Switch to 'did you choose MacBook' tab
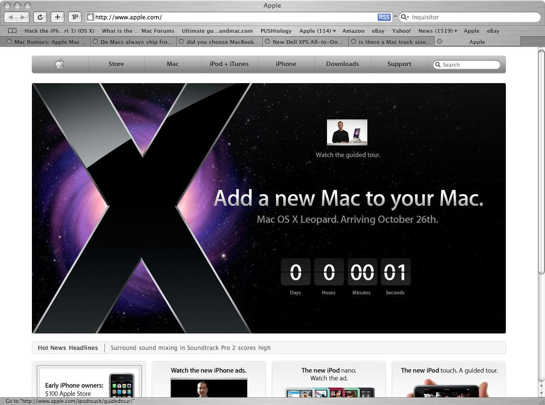Screen dimensions: 545x405 pos(223,42)
